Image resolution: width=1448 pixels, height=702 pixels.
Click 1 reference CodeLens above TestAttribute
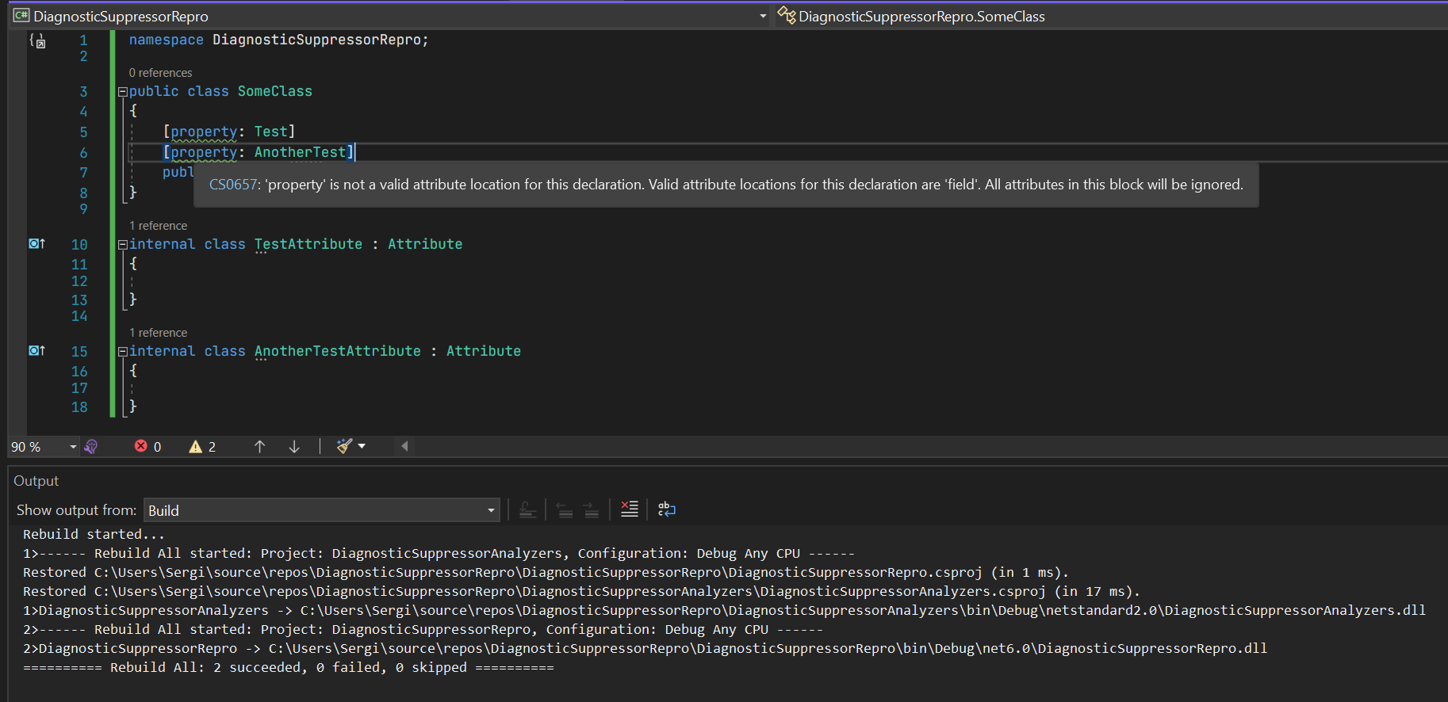tap(158, 226)
